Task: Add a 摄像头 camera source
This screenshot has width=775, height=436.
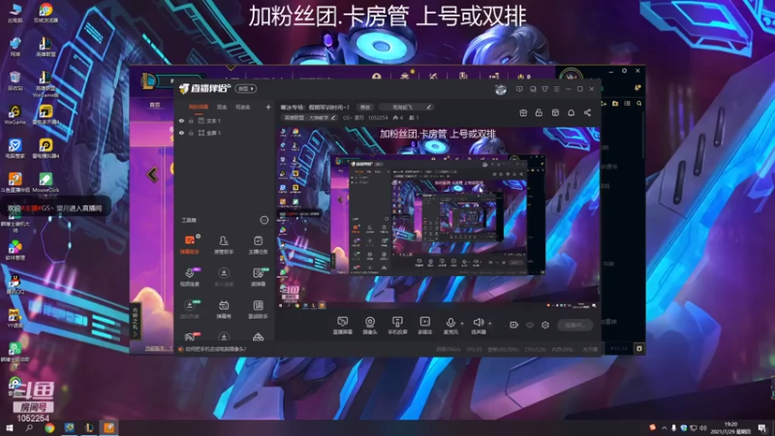Action: click(x=370, y=326)
